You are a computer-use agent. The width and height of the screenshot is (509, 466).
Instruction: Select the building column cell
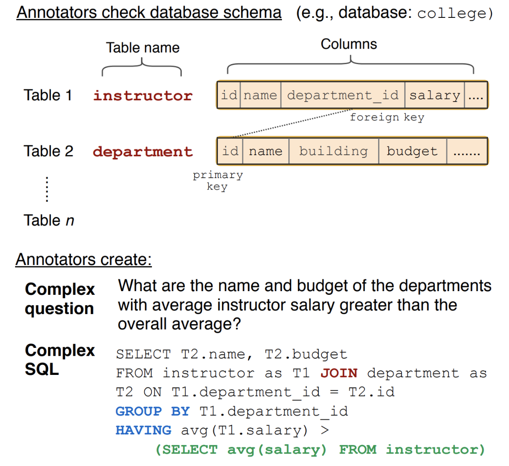333,151
